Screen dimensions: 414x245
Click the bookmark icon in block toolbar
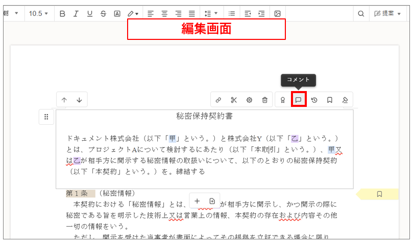coord(330,100)
